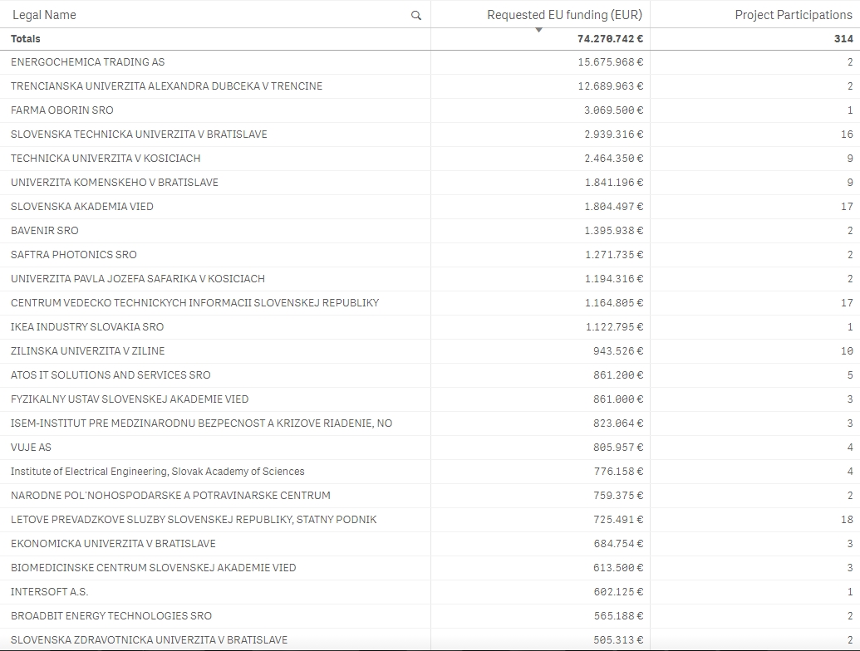860x651 pixels.
Task: Sort by the Project Participations column header
Action: pos(793,15)
